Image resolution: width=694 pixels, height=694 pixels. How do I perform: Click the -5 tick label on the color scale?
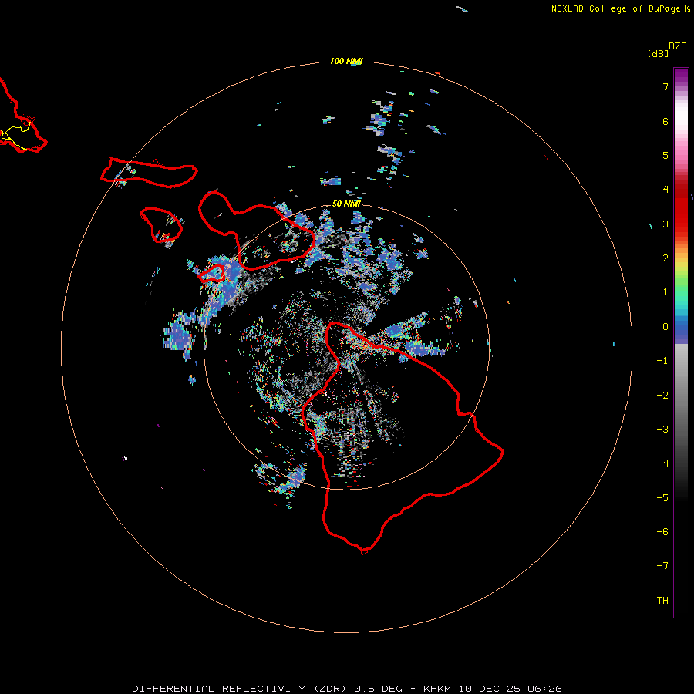tap(662, 498)
